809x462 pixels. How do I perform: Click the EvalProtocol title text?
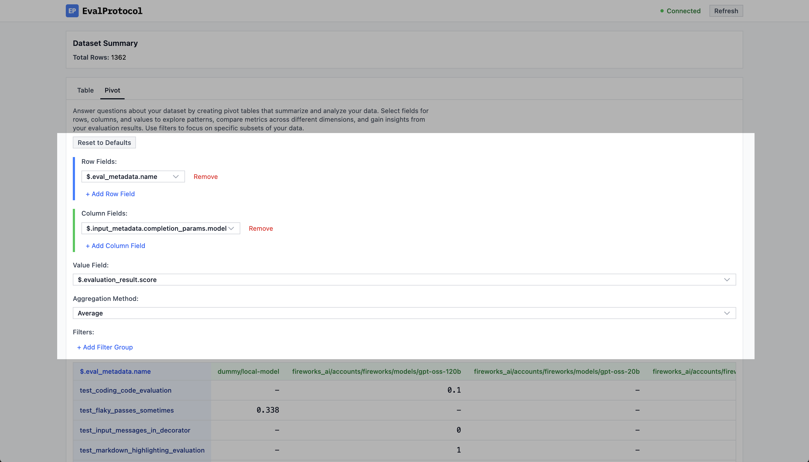[112, 11]
